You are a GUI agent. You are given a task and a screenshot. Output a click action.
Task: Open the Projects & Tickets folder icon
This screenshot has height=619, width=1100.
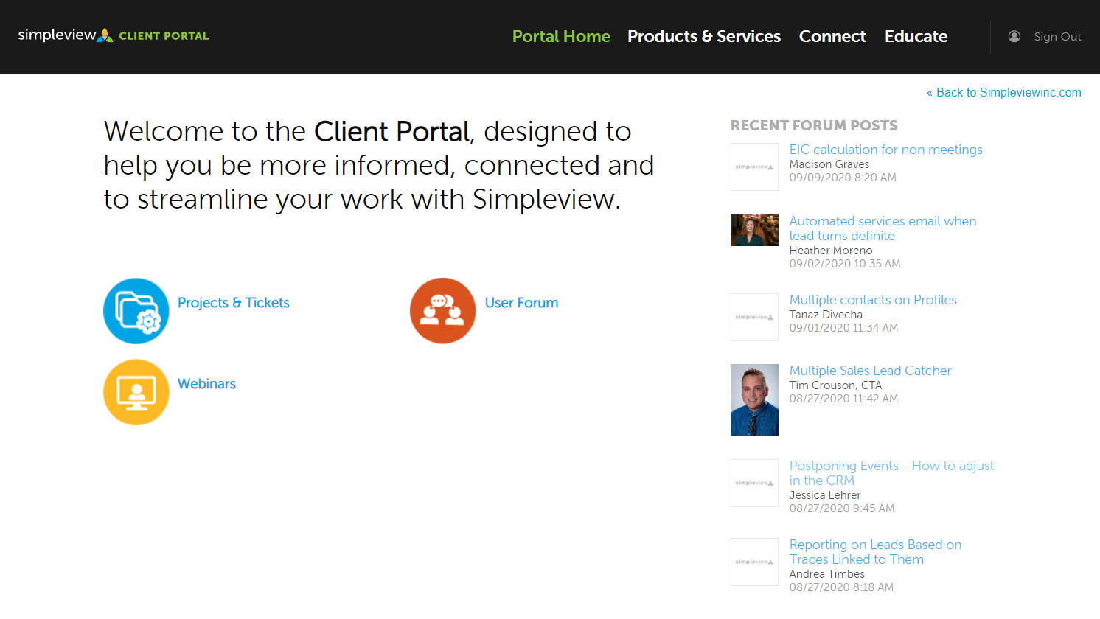136,311
